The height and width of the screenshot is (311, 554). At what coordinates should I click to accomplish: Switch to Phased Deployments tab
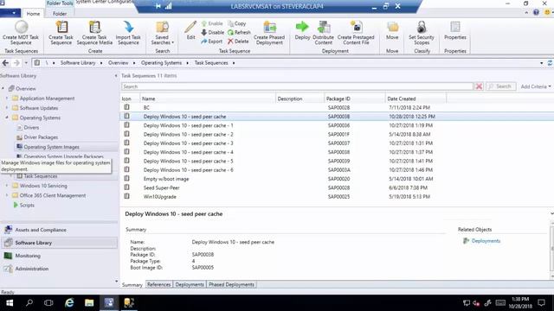[231, 284]
